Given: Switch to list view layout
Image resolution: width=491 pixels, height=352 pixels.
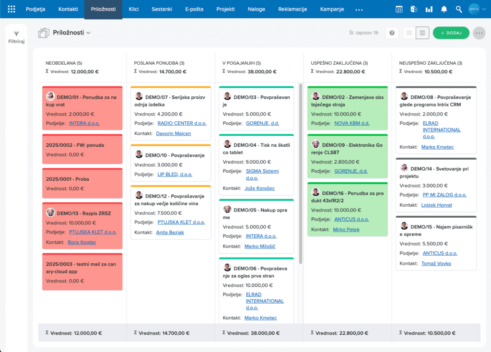Looking at the screenshot, I should point(409,33).
